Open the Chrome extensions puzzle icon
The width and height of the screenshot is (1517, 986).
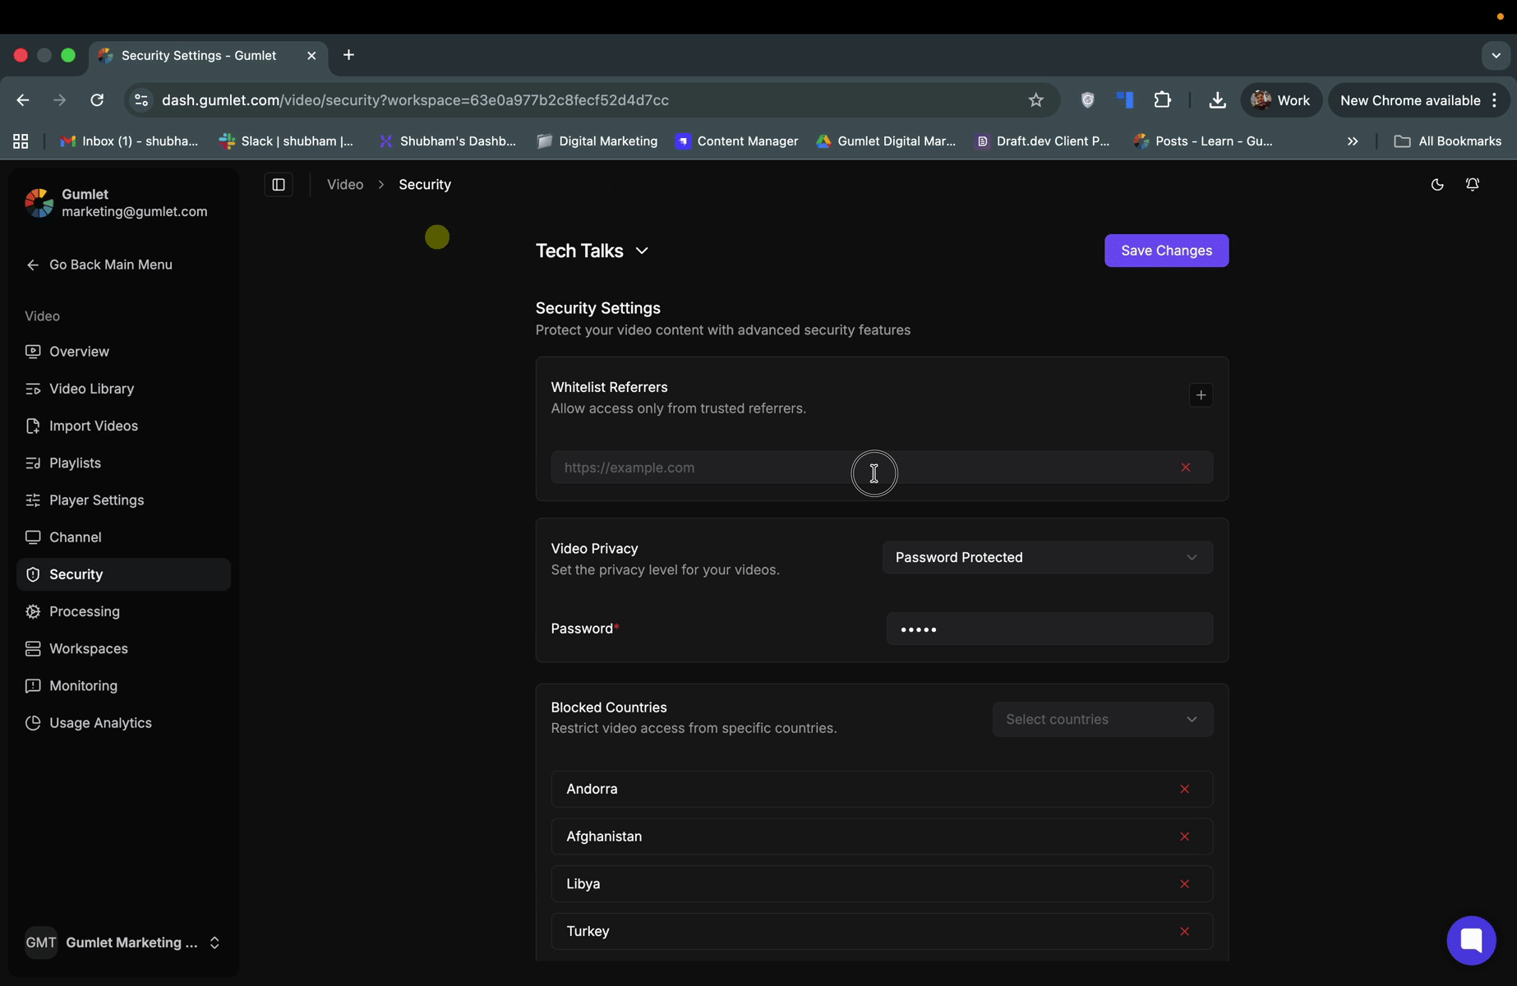click(1162, 100)
